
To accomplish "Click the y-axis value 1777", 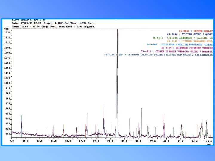I will pos(7,58).
